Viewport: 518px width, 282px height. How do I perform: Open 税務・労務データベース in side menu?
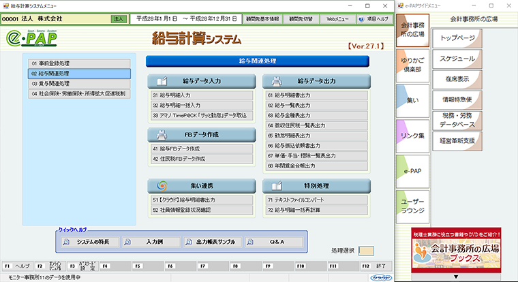point(457,120)
